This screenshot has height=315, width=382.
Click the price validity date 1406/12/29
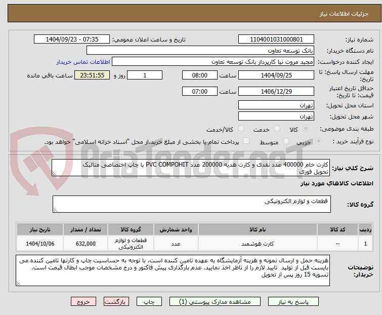click(x=276, y=92)
